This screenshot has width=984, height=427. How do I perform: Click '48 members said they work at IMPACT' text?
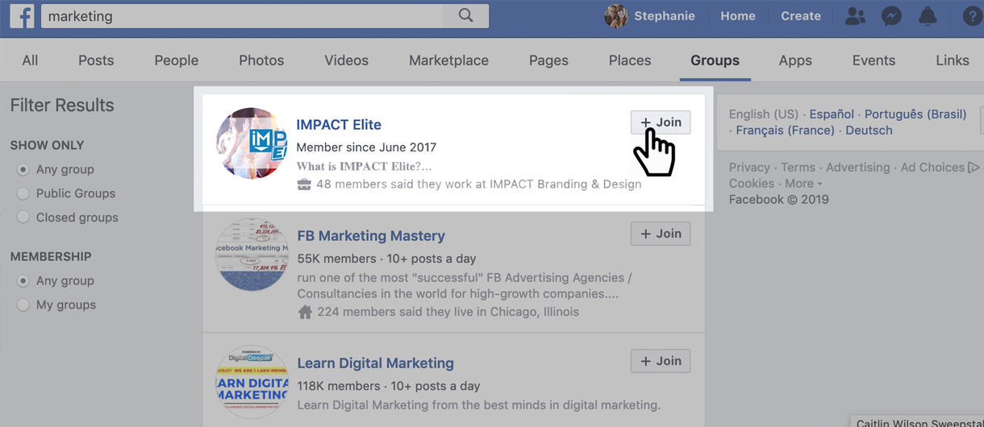click(x=478, y=184)
